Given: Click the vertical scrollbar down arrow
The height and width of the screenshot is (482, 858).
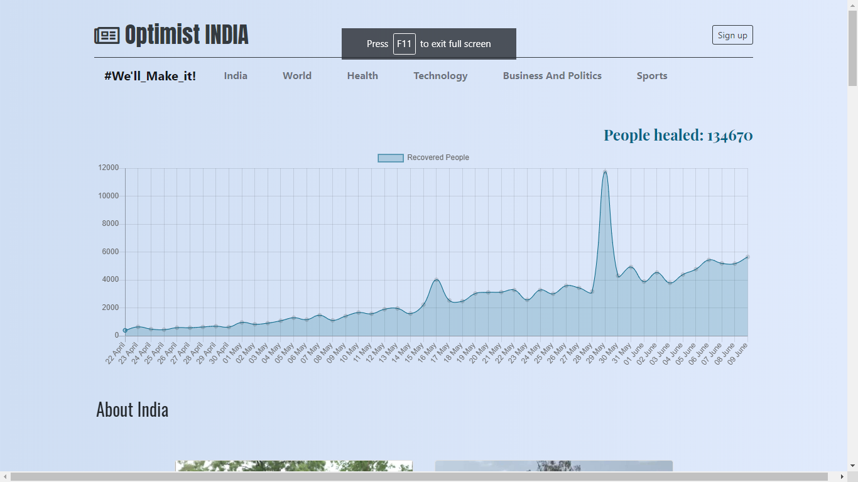Looking at the screenshot, I should (852, 466).
